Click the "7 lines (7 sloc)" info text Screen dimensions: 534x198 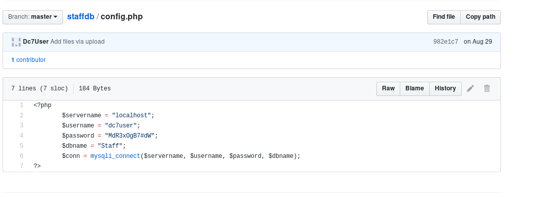[x=40, y=88]
